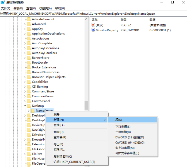Click the ControlPanel folder icon

29,101
